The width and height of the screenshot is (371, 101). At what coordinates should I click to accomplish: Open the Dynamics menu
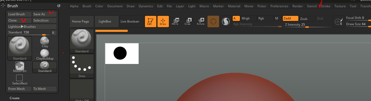pyautogui.click(x=146, y=6)
